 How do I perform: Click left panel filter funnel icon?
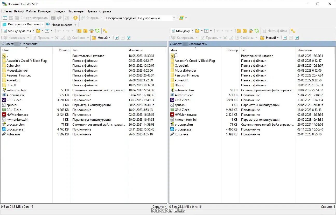pos(47,31)
